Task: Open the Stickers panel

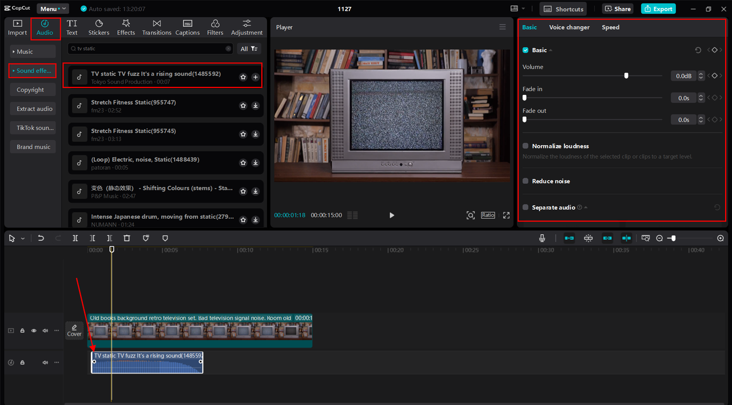Action: click(98, 27)
